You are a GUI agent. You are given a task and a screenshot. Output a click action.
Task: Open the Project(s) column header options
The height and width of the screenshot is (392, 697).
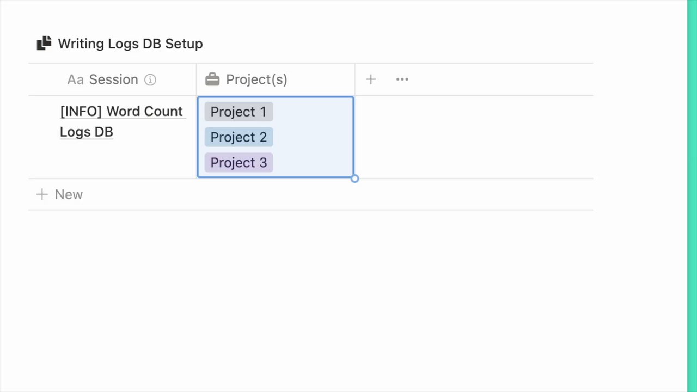coord(256,79)
